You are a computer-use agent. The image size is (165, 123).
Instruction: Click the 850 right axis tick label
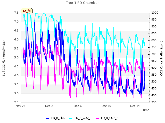154,33
